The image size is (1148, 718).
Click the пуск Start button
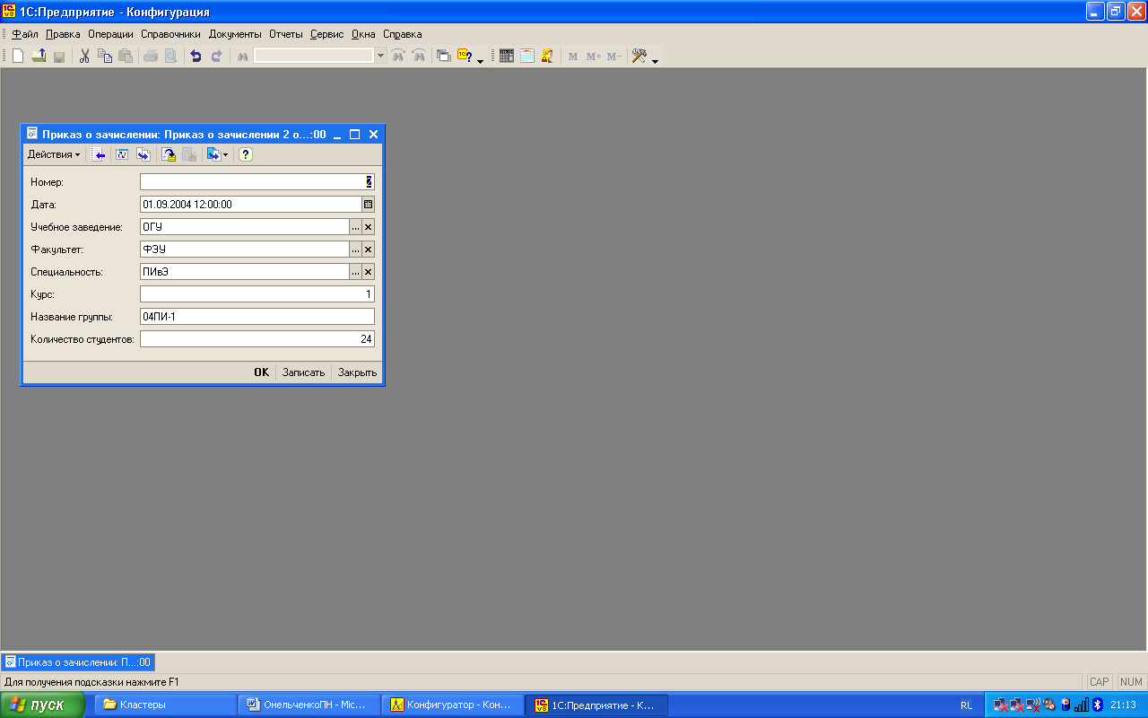(42, 705)
